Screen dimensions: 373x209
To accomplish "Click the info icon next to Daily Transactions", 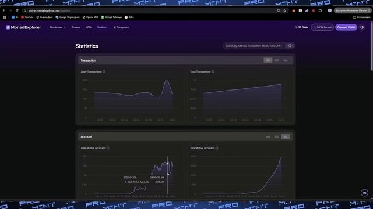I will 104,71.
